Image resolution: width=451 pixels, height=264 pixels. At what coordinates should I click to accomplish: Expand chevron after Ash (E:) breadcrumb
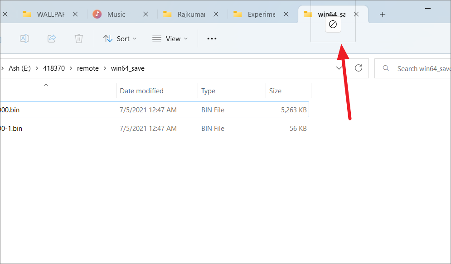(37, 68)
